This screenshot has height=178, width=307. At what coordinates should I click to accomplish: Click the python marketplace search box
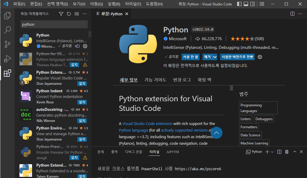54,25
